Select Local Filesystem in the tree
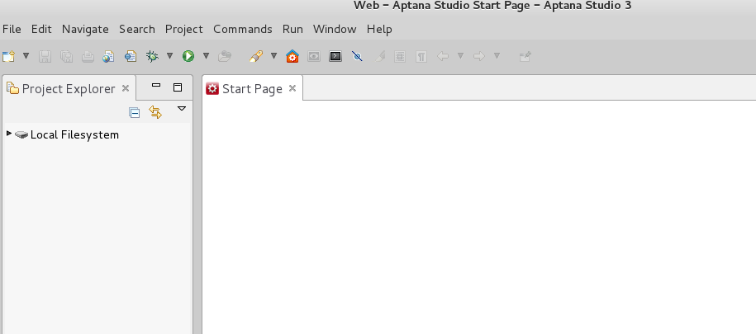The image size is (756, 334). pyautogui.click(x=74, y=134)
